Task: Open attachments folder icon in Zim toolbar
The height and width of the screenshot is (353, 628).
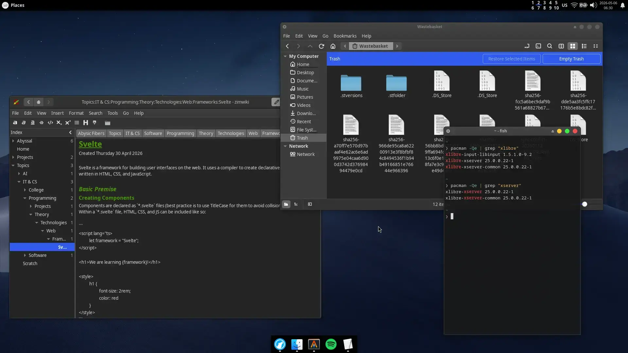Action: pyautogui.click(x=107, y=123)
